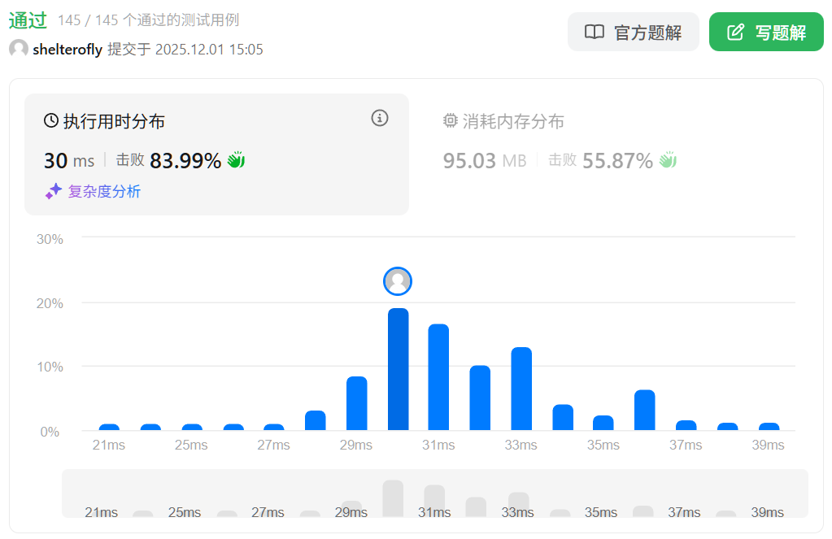
Task: Click the info icon in runtime card
Action: (x=380, y=118)
